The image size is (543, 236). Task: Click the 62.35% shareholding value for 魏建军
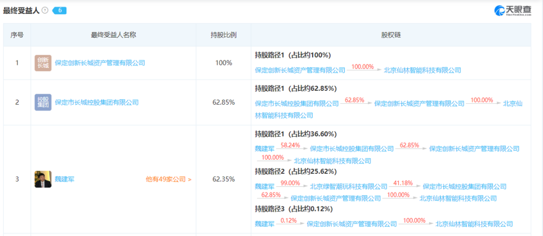point(224,179)
